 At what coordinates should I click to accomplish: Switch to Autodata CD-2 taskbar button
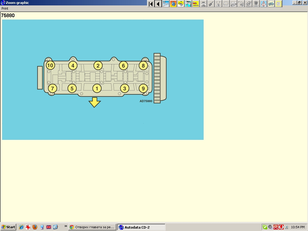point(141,227)
